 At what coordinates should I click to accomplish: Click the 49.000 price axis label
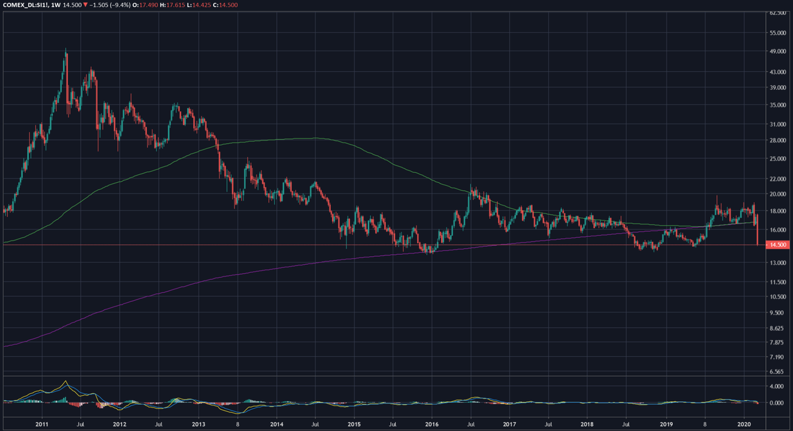coord(777,51)
